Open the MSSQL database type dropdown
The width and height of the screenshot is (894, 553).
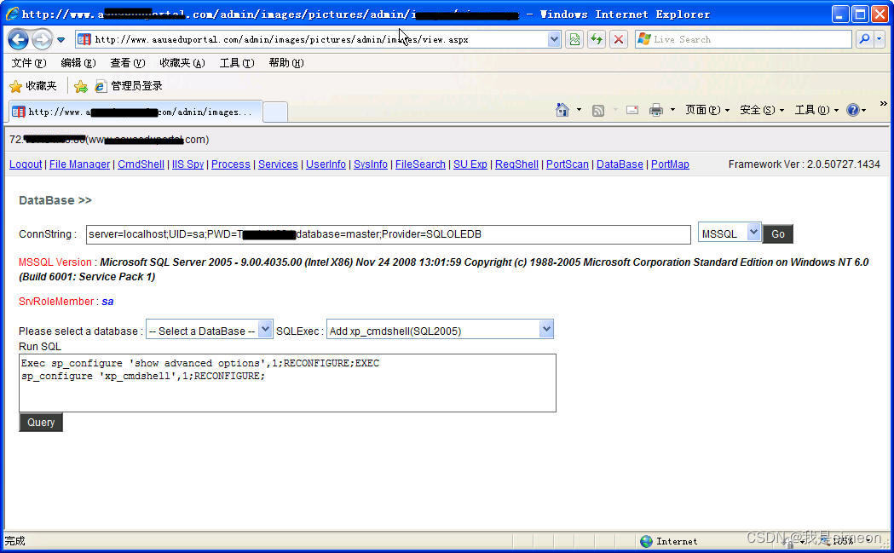click(x=730, y=233)
